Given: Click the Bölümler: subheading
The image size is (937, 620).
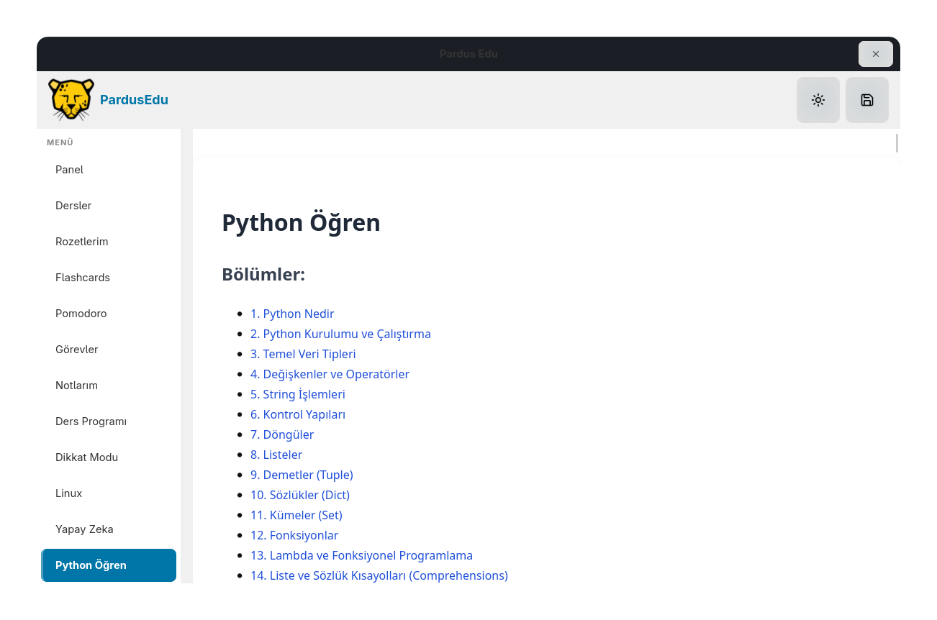Looking at the screenshot, I should 263,275.
